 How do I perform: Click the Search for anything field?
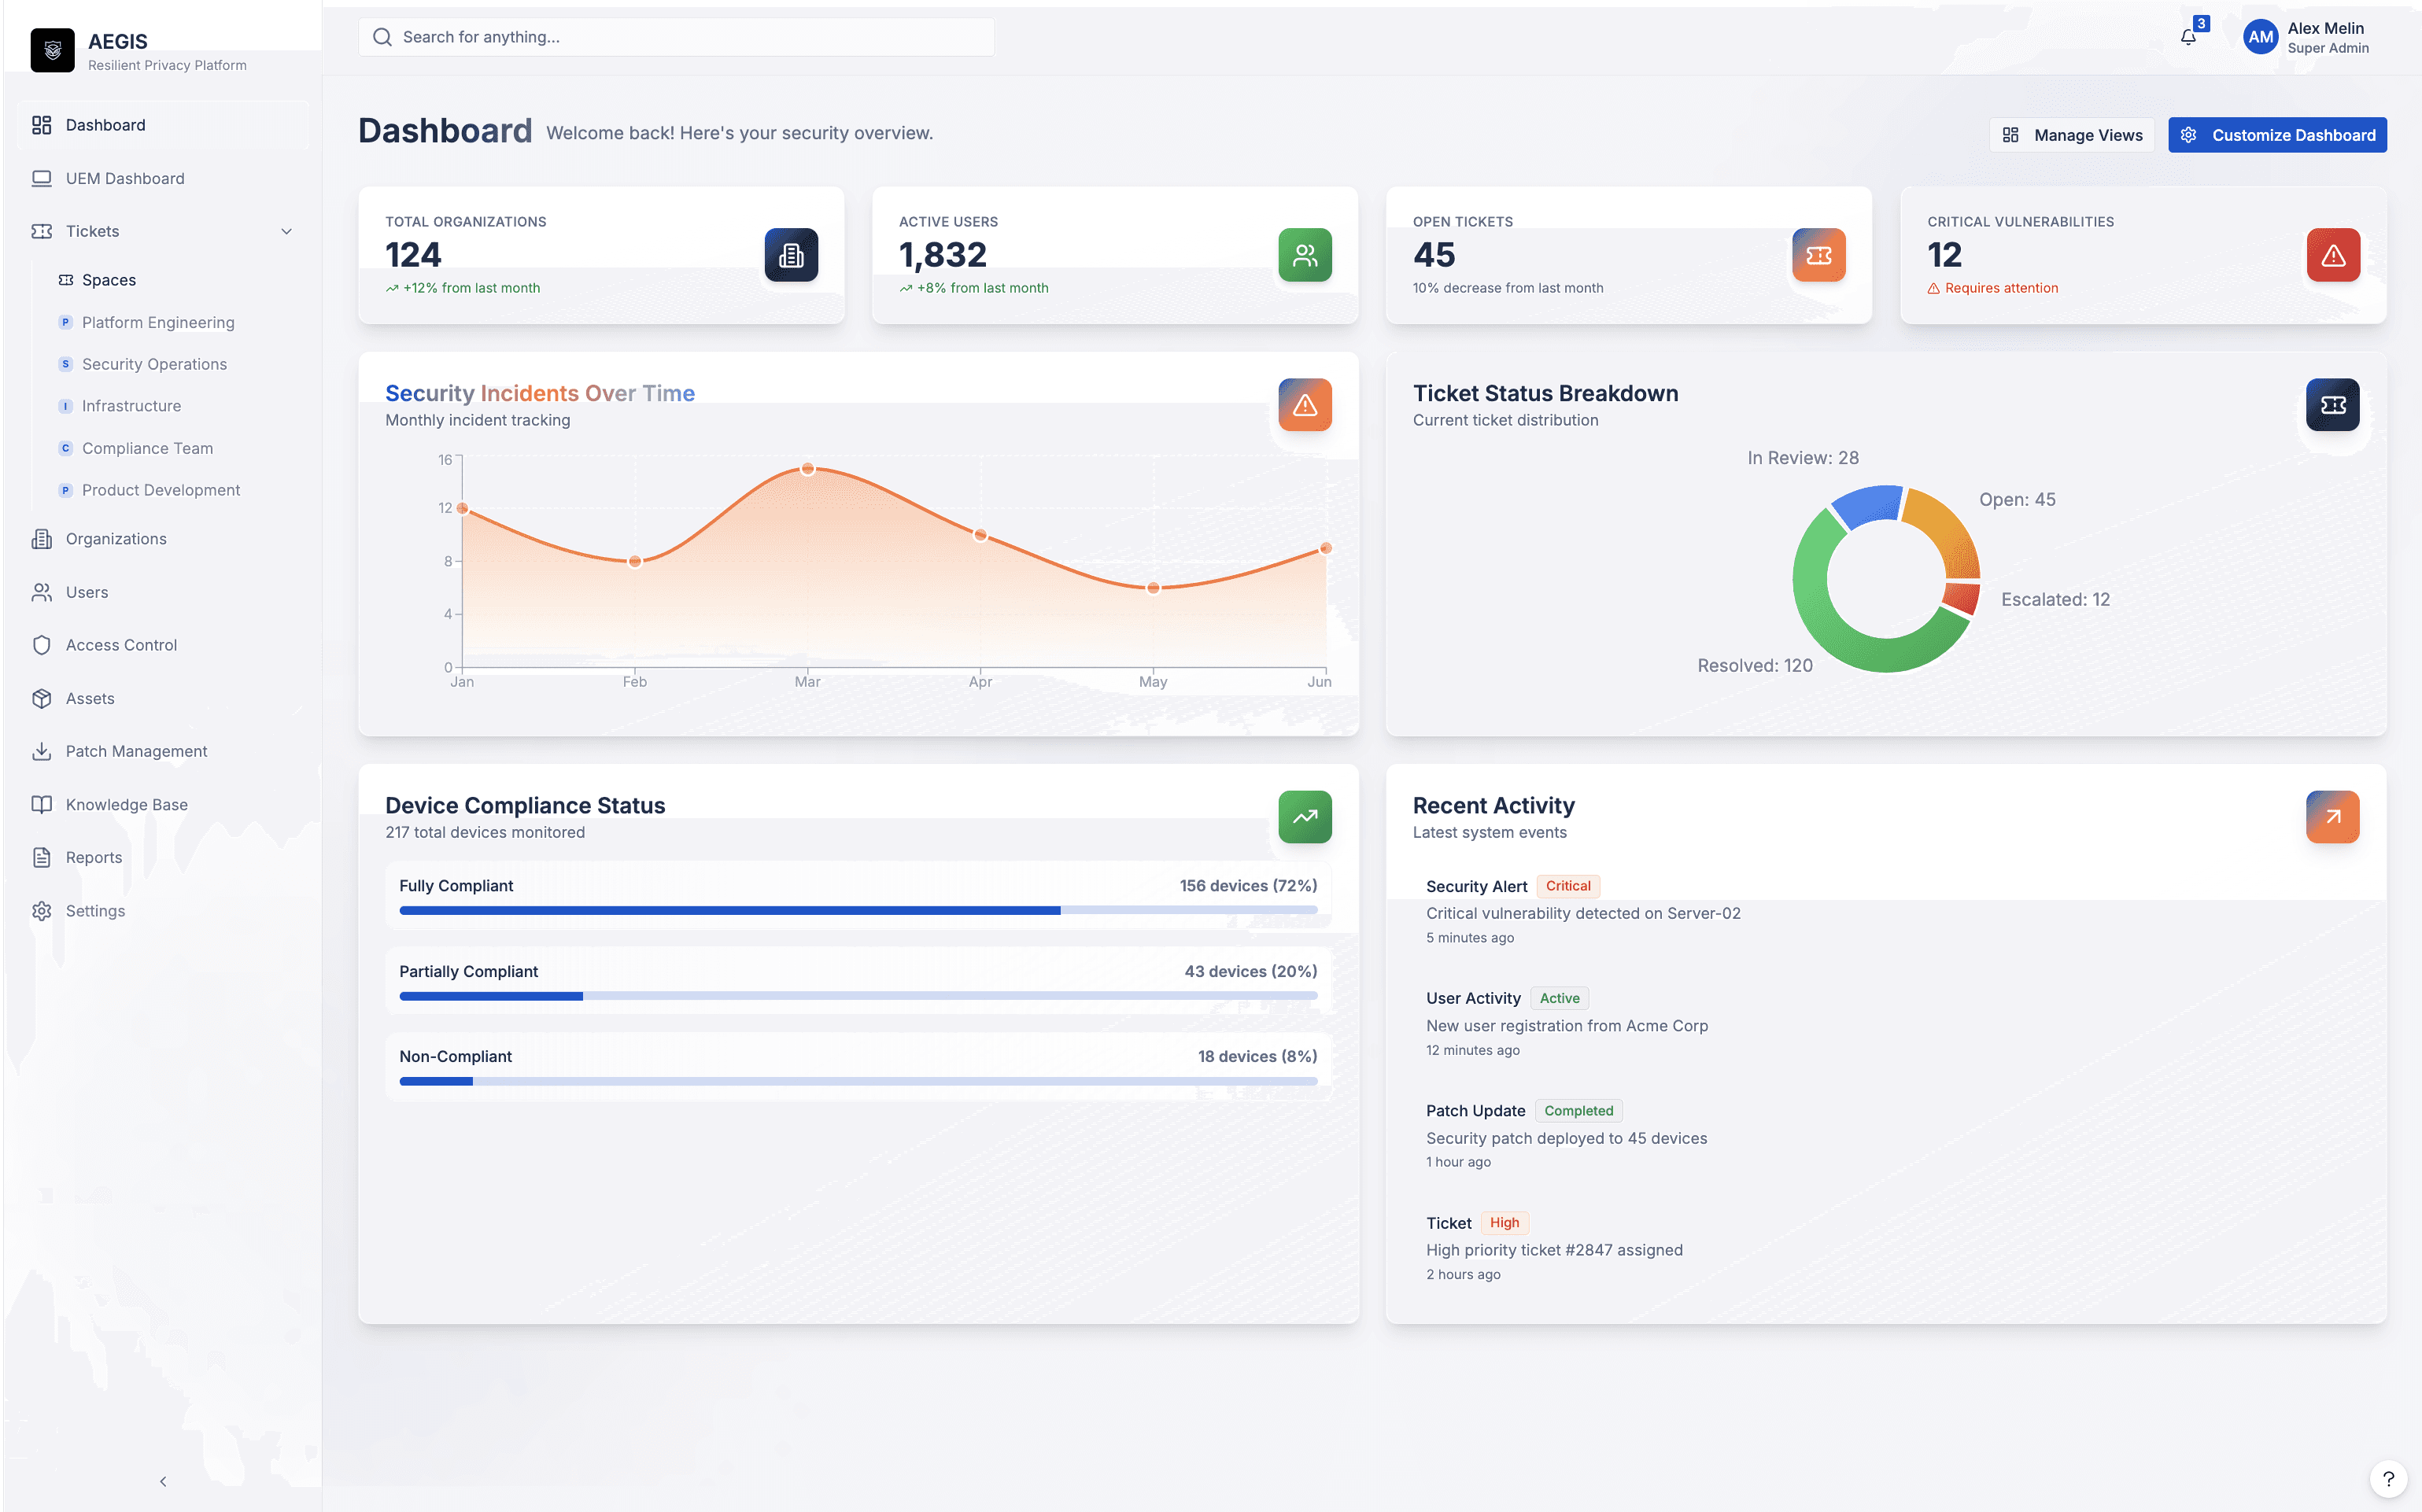pos(676,37)
